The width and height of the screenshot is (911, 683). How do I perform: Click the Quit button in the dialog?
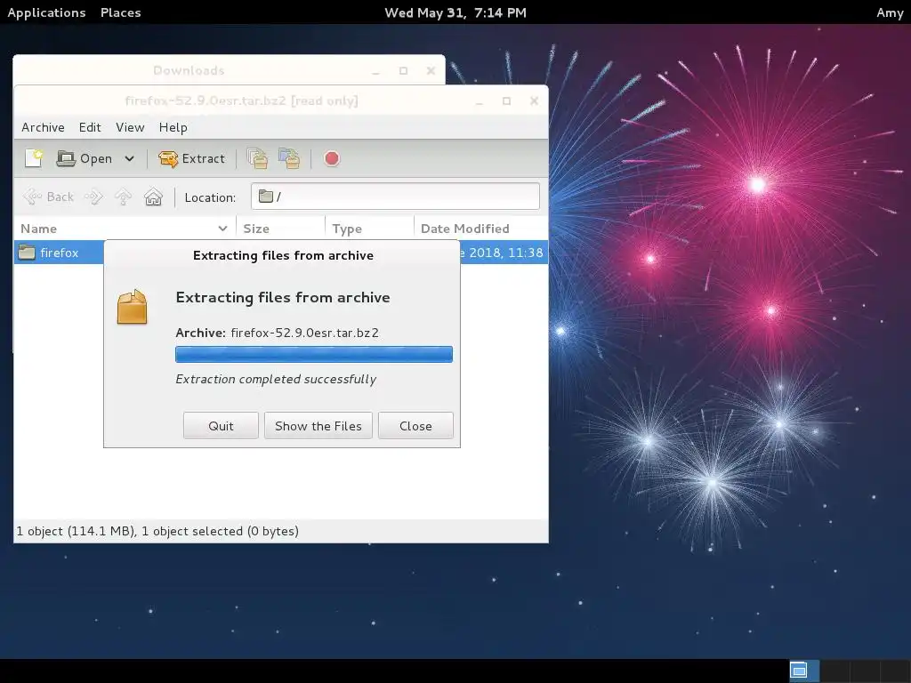point(221,426)
